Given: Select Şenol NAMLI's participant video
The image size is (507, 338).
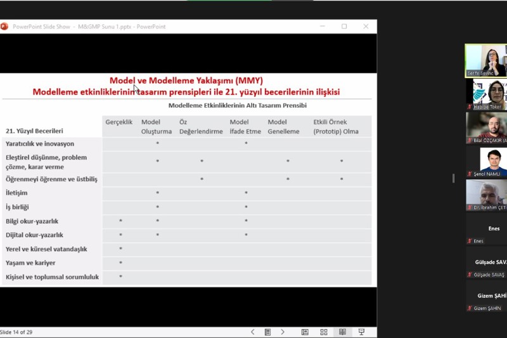Looking at the screenshot, I should pos(486,162).
